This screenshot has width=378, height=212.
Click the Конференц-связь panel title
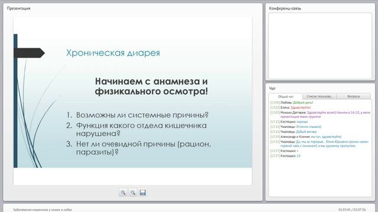(x=285, y=8)
